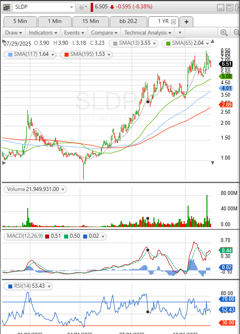The width and height of the screenshot is (240, 334).
Task: Open SMA(117) indicator options dropdown
Action: (x=53, y=55)
